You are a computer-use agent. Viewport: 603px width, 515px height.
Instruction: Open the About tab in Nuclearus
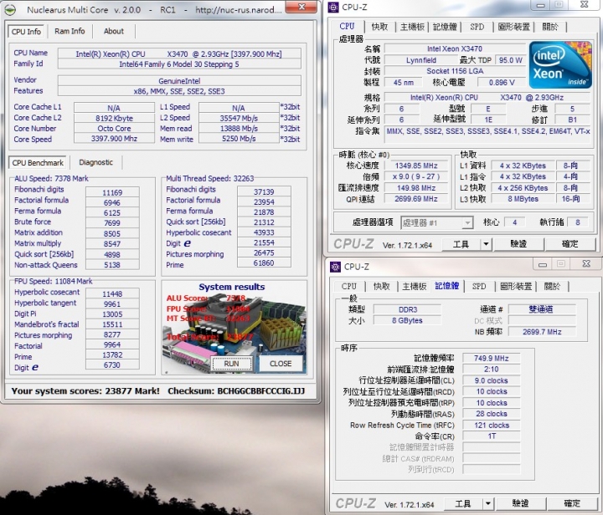(113, 31)
